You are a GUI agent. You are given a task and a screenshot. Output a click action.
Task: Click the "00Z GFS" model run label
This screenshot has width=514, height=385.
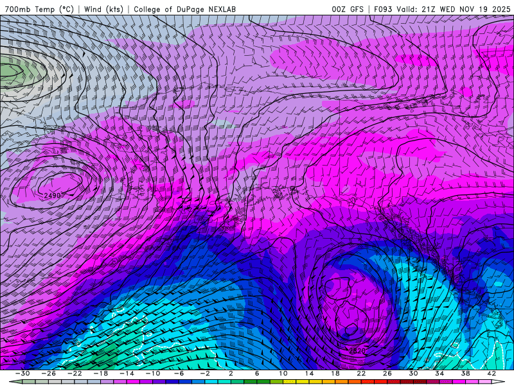pyautogui.click(x=348, y=9)
